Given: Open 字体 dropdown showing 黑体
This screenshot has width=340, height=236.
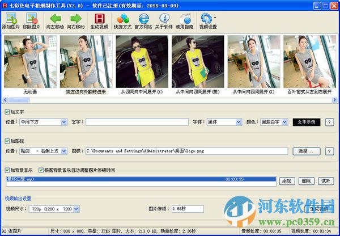Looking at the screenshot, I should 224,122.
